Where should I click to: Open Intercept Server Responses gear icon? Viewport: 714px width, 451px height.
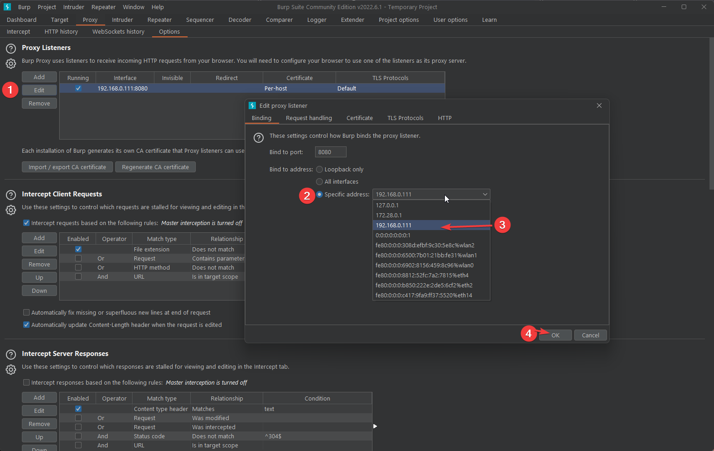tap(11, 370)
